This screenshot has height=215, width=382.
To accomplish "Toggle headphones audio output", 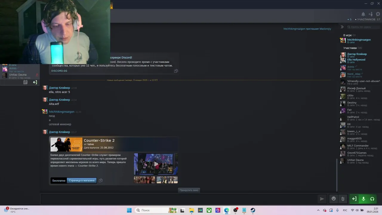I will point(372,199).
